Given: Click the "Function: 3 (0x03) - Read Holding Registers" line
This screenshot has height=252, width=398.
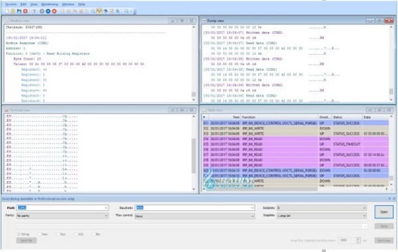Looking at the screenshot, I should pyautogui.click(x=48, y=54).
